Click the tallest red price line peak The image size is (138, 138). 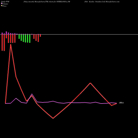11,44
